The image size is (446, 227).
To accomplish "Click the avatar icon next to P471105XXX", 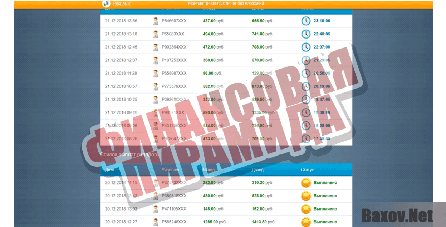I will (155, 209).
